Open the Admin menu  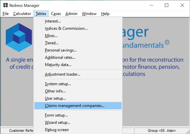pos(71,14)
